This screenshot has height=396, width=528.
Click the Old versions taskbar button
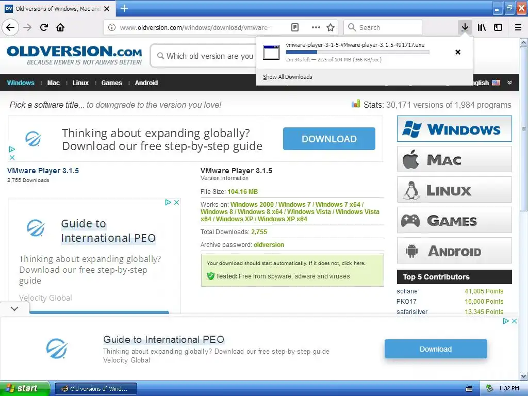click(96, 389)
